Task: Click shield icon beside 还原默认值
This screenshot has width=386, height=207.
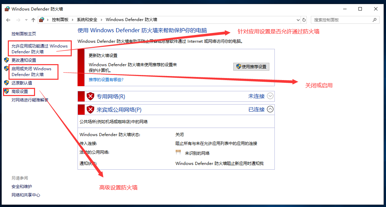Action: (7, 83)
